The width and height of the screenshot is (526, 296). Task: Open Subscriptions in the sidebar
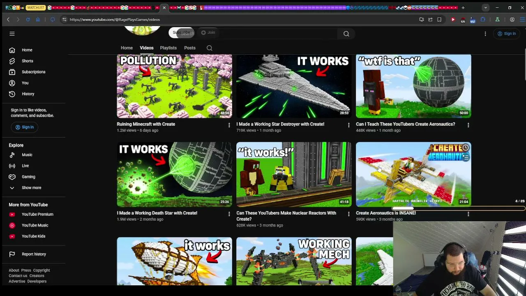(x=33, y=72)
